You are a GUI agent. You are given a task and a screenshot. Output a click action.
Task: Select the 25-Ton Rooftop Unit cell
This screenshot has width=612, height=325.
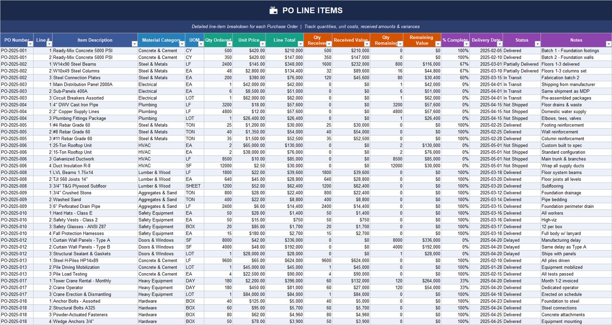95,145
